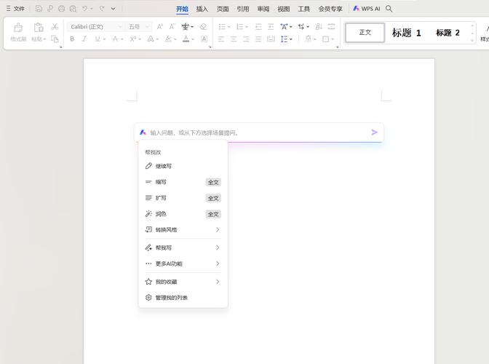The height and width of the screenshot is (364, 489).
Task: Open the 文件 menu
Action: (x=15, y=9)
